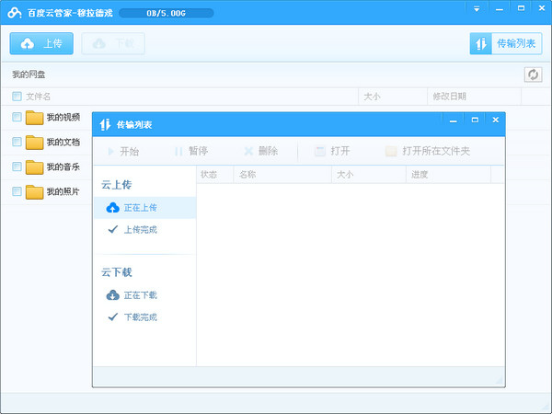Maximize the 传输列表 dialog window
The height and width of the screenshot is (414, 552).
coord(475,121)
